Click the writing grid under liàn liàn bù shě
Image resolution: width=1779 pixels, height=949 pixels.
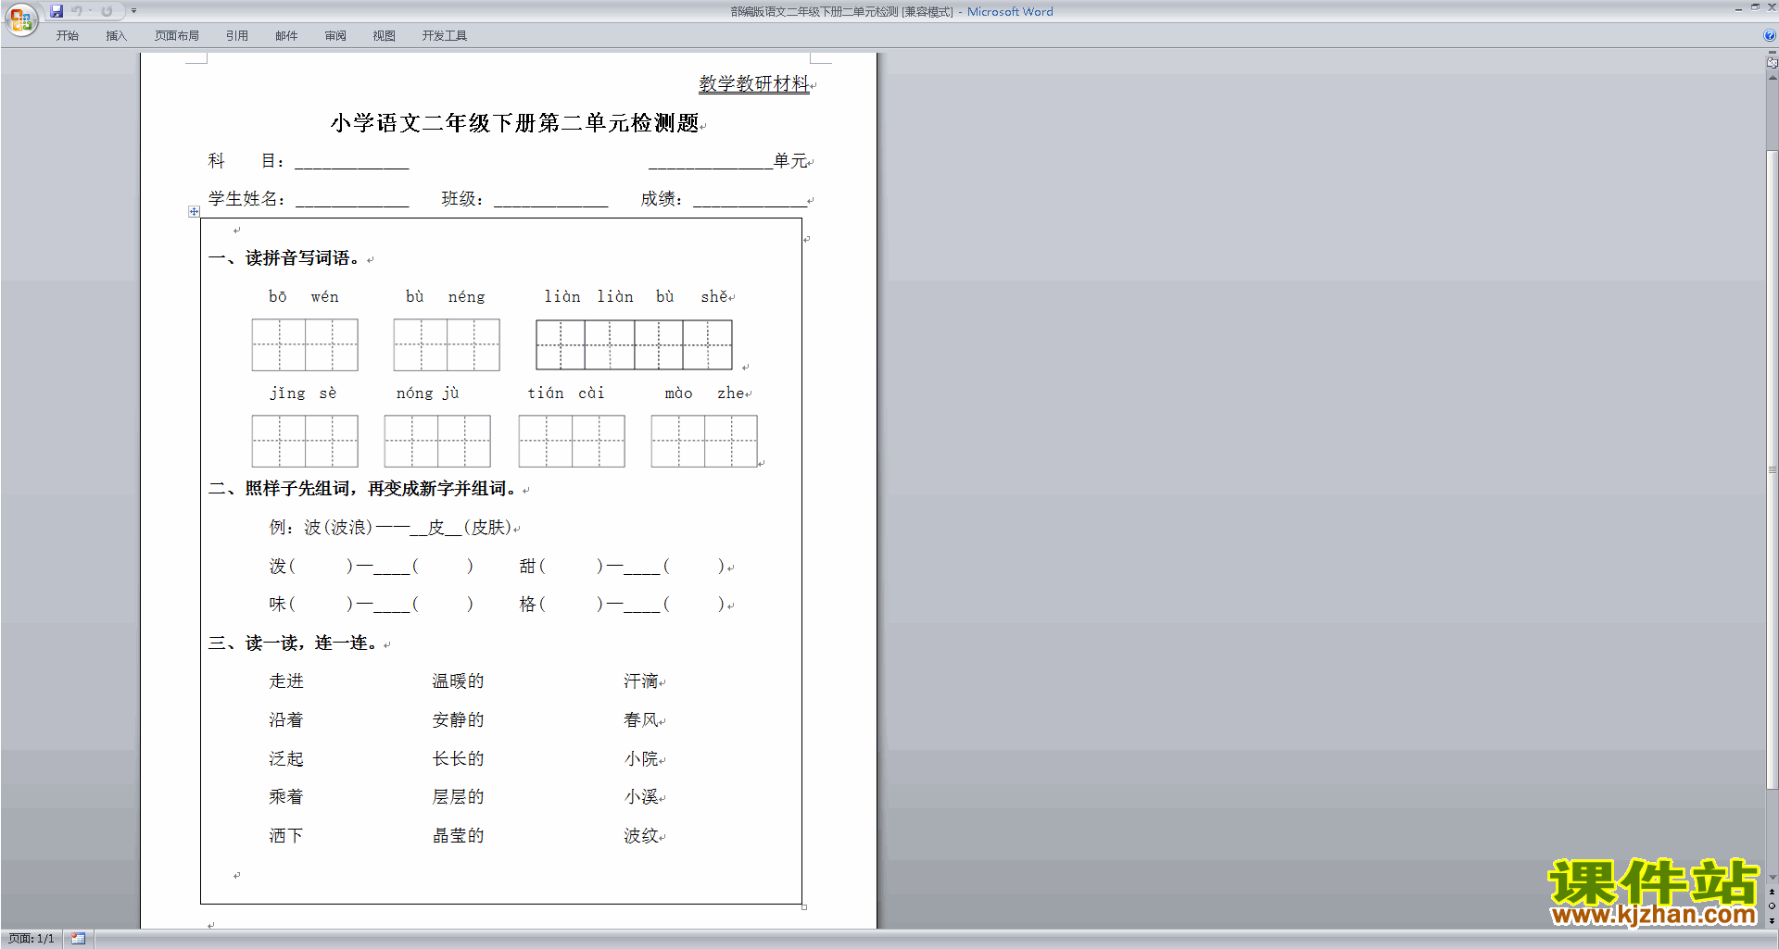click(x=634, y=344)
